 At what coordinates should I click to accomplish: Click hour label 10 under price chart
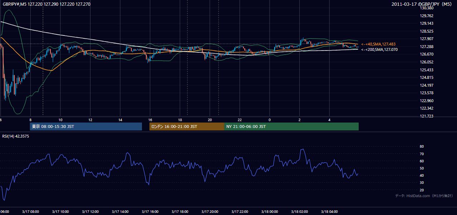click(60, 120)
